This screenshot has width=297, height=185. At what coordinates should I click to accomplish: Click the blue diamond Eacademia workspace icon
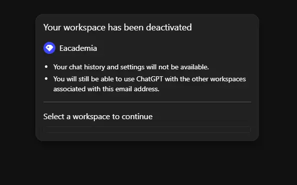49,48
